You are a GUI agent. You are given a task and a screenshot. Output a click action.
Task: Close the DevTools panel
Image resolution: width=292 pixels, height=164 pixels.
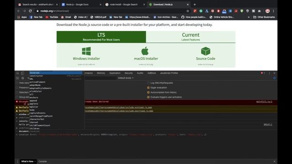coord(275,73)
